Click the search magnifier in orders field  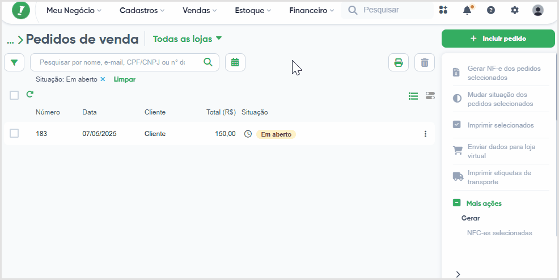(208, 62)
